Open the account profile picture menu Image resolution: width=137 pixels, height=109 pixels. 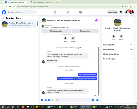(132, 12)
